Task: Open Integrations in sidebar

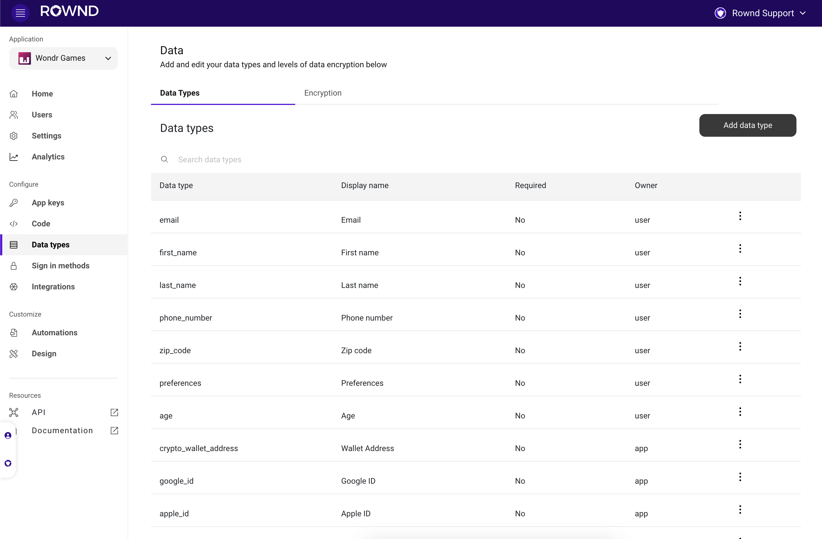Action: pyautogui.click(x=53, y=287)
